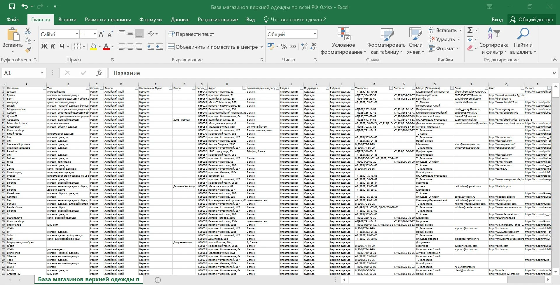Click the Clear eraser icon
Viewport: 560px width, 285px height.
pyautogui.click(x=470, y=48)
